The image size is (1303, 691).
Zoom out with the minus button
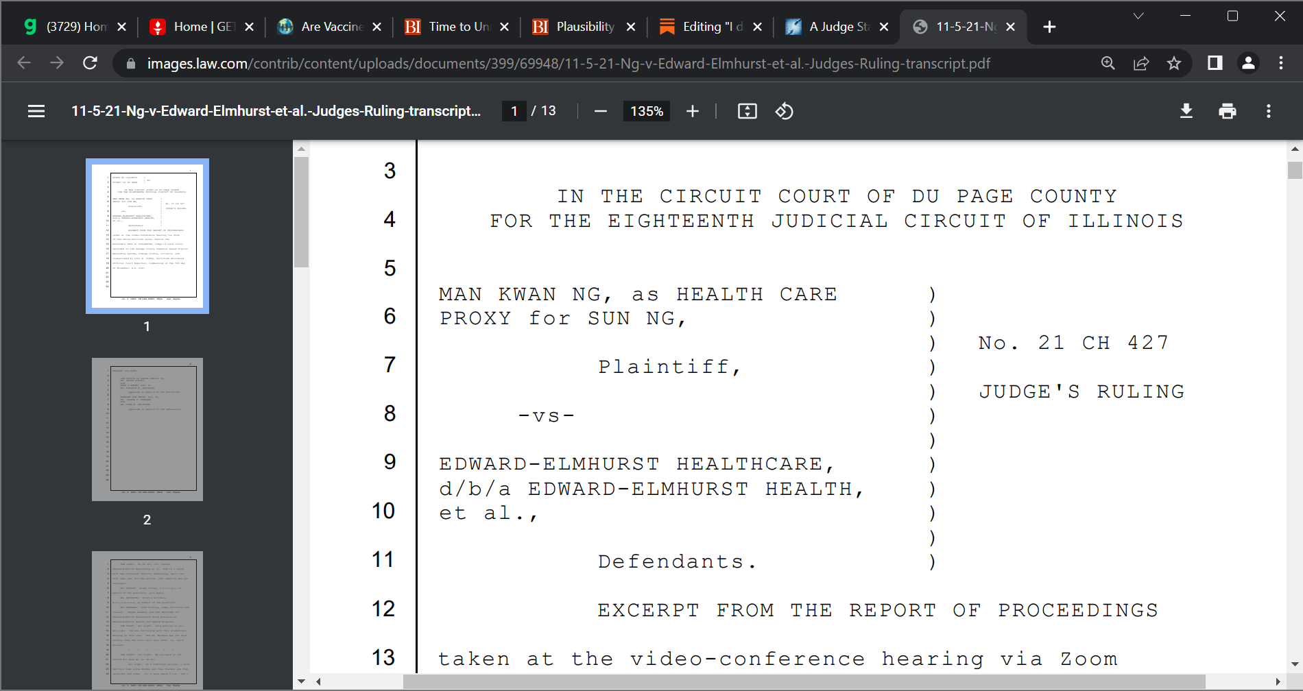click(x=601, y=111)
